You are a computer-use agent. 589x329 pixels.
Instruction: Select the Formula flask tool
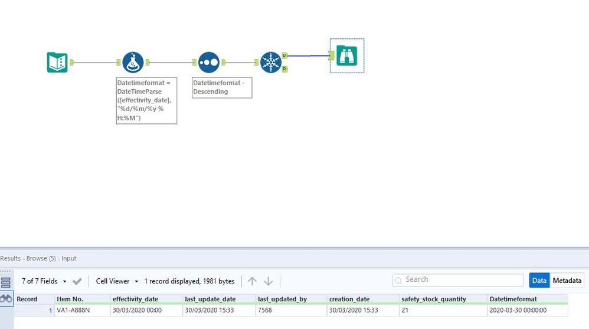(x=133, y=63)
